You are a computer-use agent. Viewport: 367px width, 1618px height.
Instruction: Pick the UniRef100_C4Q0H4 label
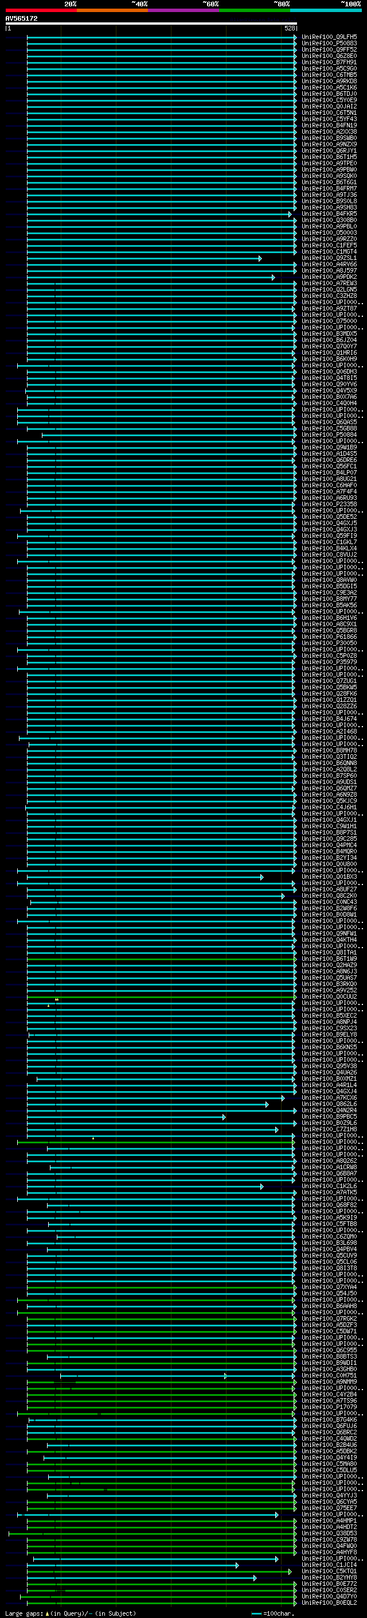click(329, 403)
